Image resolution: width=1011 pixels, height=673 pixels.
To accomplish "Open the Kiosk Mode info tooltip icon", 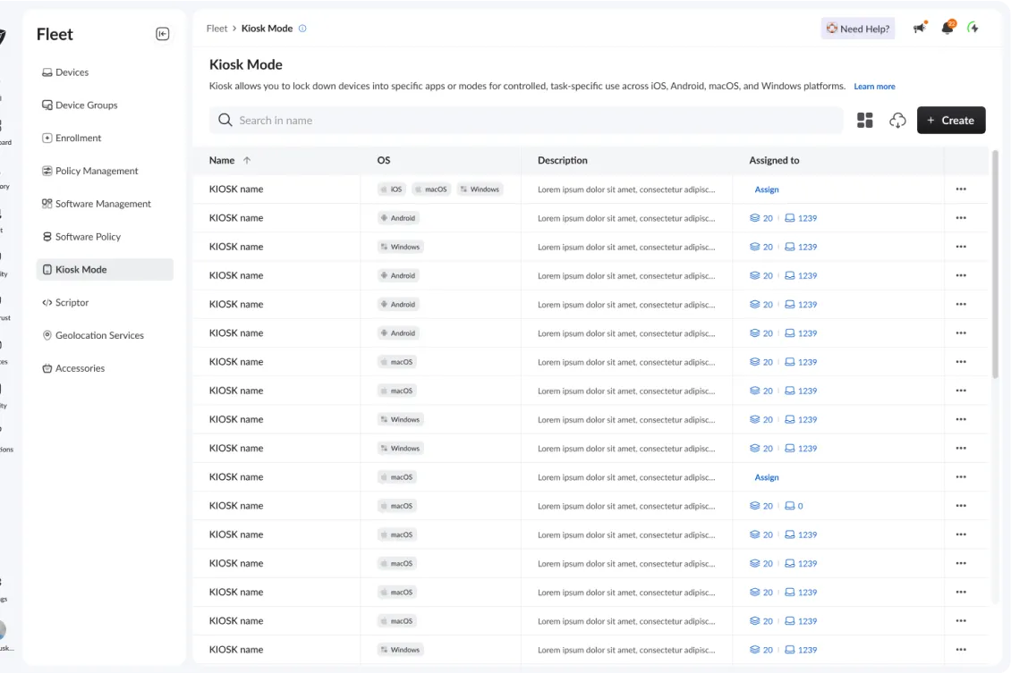I will pos(302,28).
